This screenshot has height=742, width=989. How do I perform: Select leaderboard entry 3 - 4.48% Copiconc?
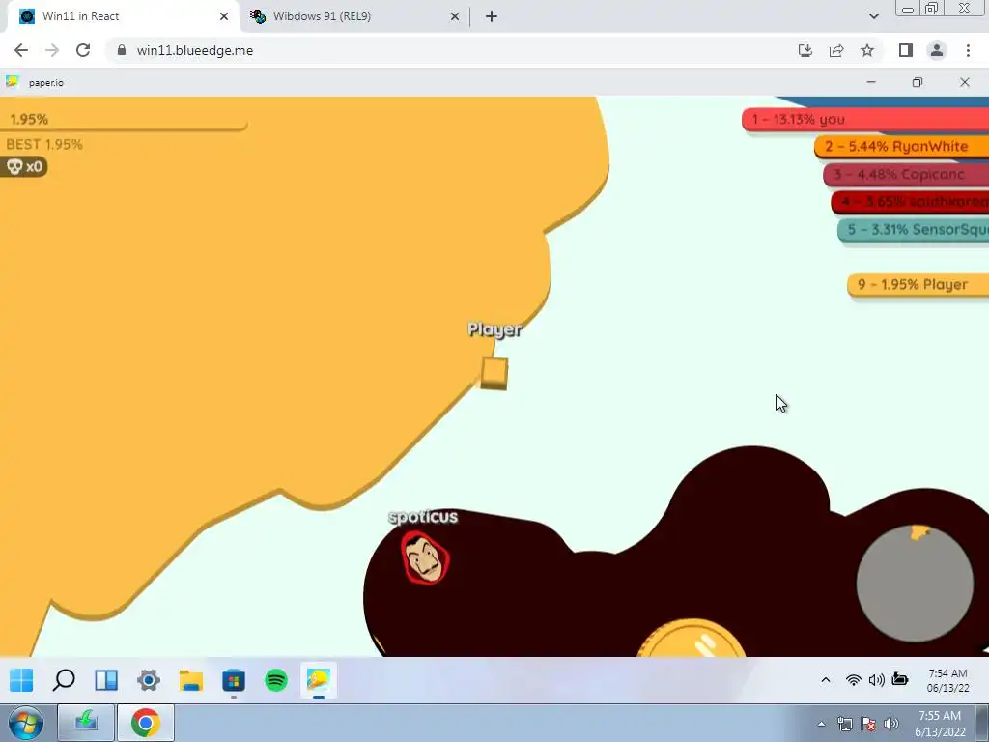[x=906, y=174]
